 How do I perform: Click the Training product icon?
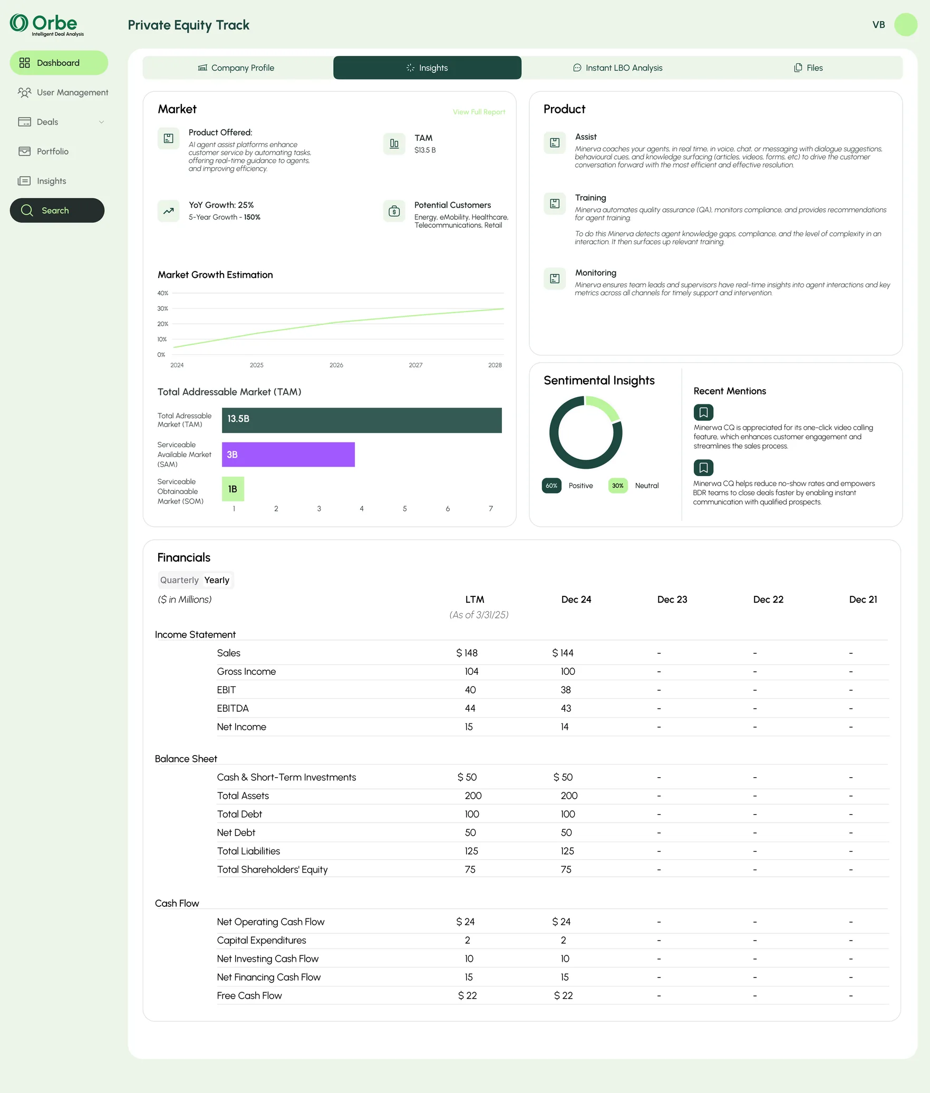(555, 204)
